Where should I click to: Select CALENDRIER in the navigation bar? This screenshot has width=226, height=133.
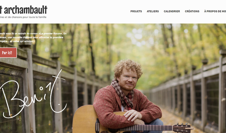point(172,11)
